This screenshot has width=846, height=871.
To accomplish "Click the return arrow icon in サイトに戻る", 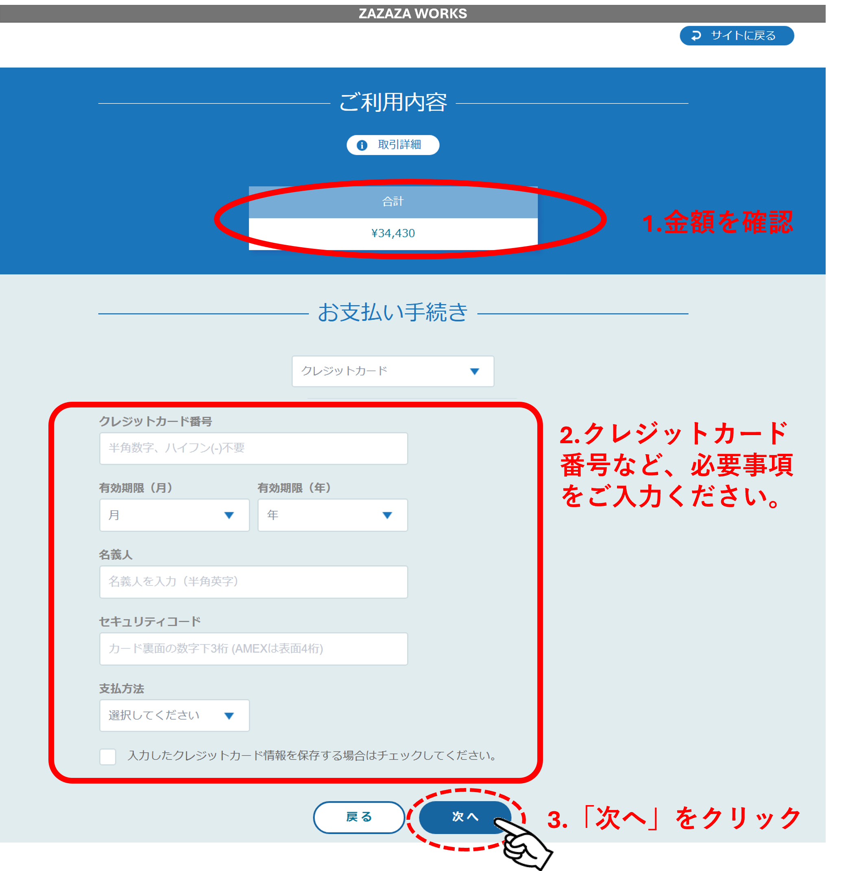I will (x=696, y=35).
